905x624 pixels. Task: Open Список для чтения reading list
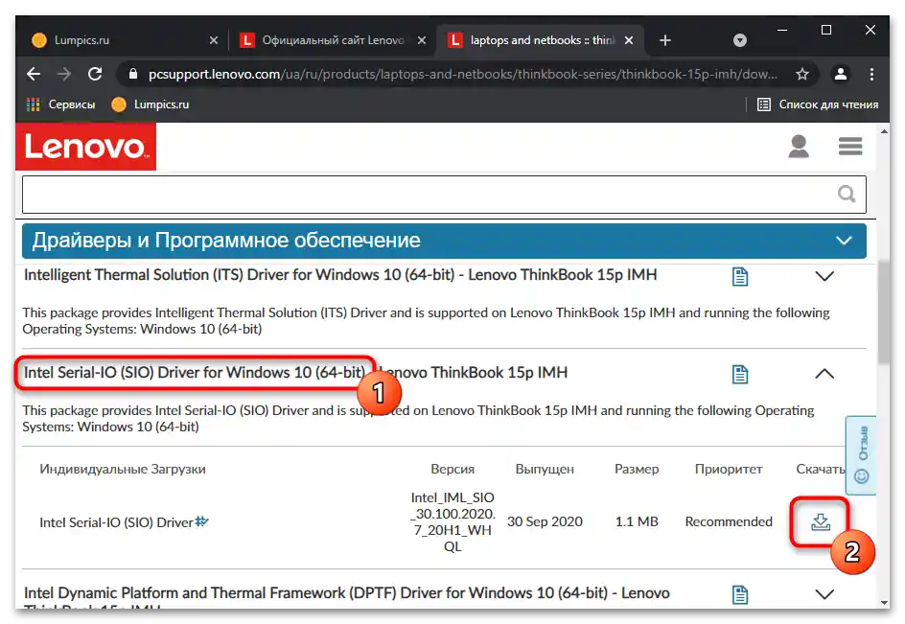(818, 104)
